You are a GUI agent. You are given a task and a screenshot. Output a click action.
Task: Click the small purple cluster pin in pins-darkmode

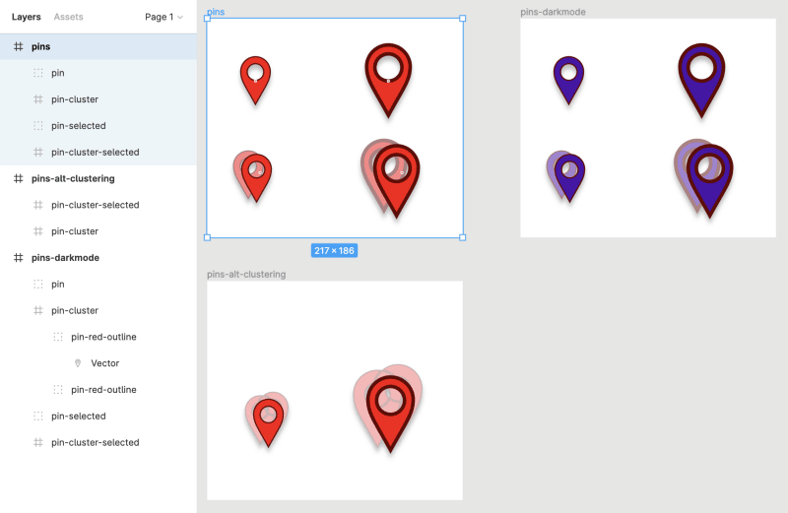pos(565,177)
